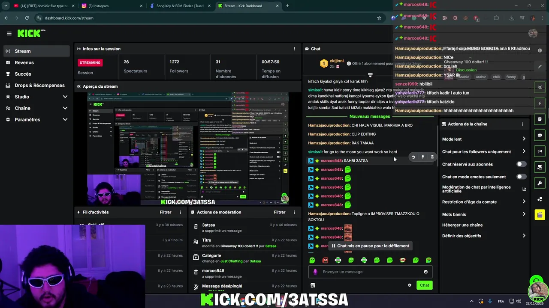Toggle Chat en mode emotes seulement switch
549x308 pixels.
click(x=521, y=177)
